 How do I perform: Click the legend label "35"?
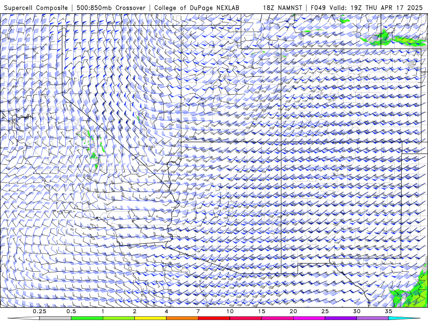click(388, 311)
